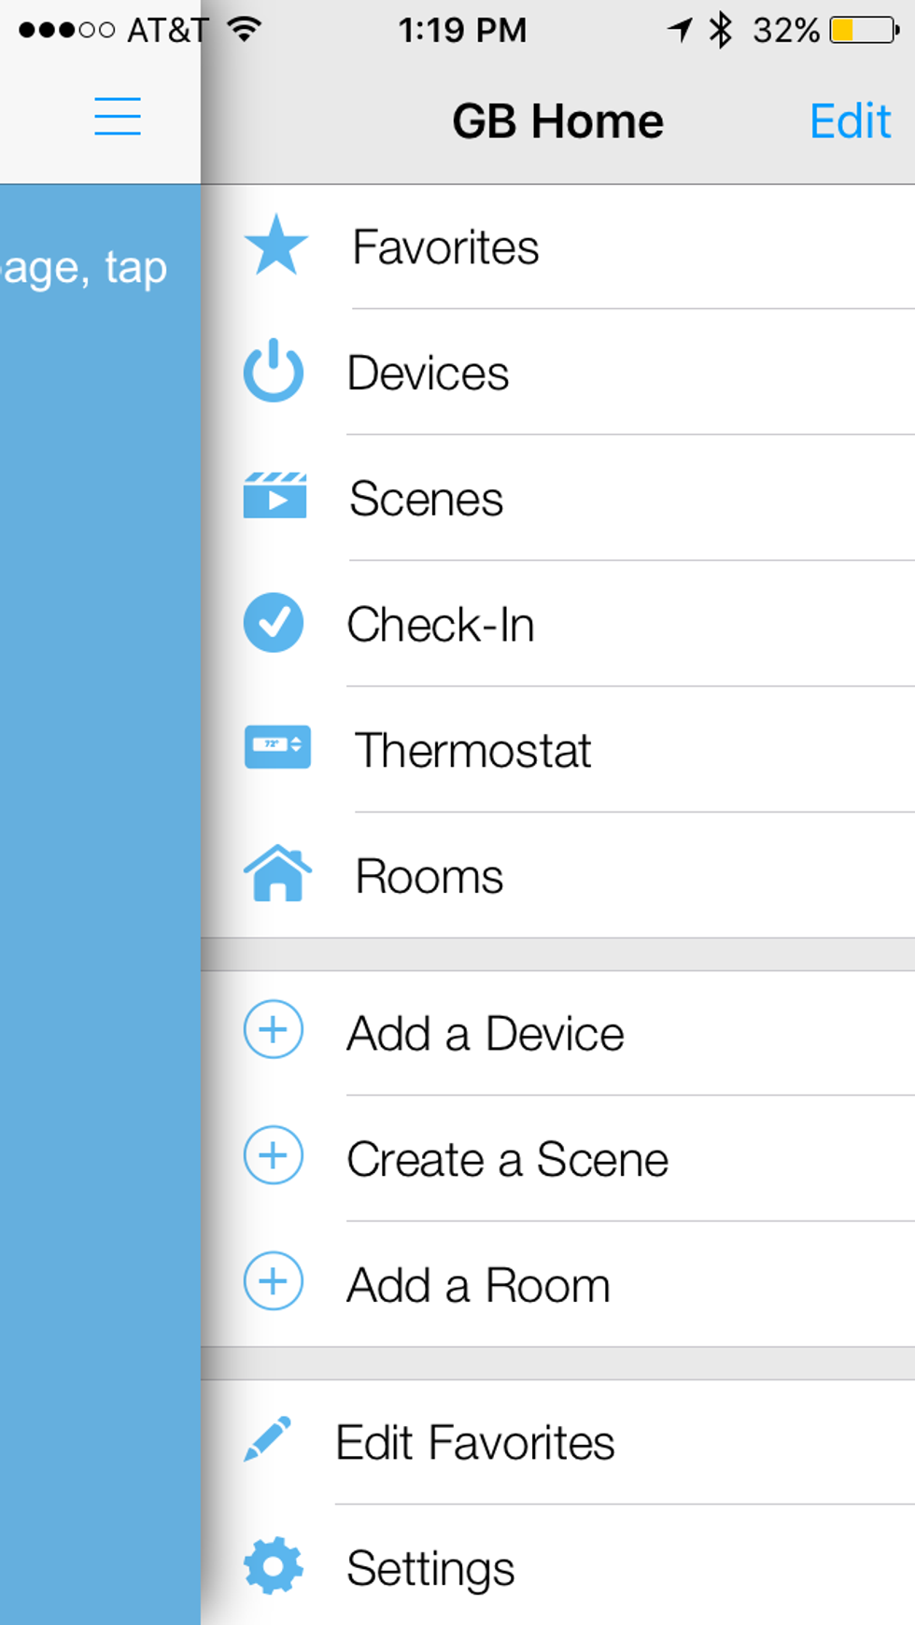Open the Add a Device option
Screen dimensions: 915x1625
pyautogui.click(x=486, y=1033)
